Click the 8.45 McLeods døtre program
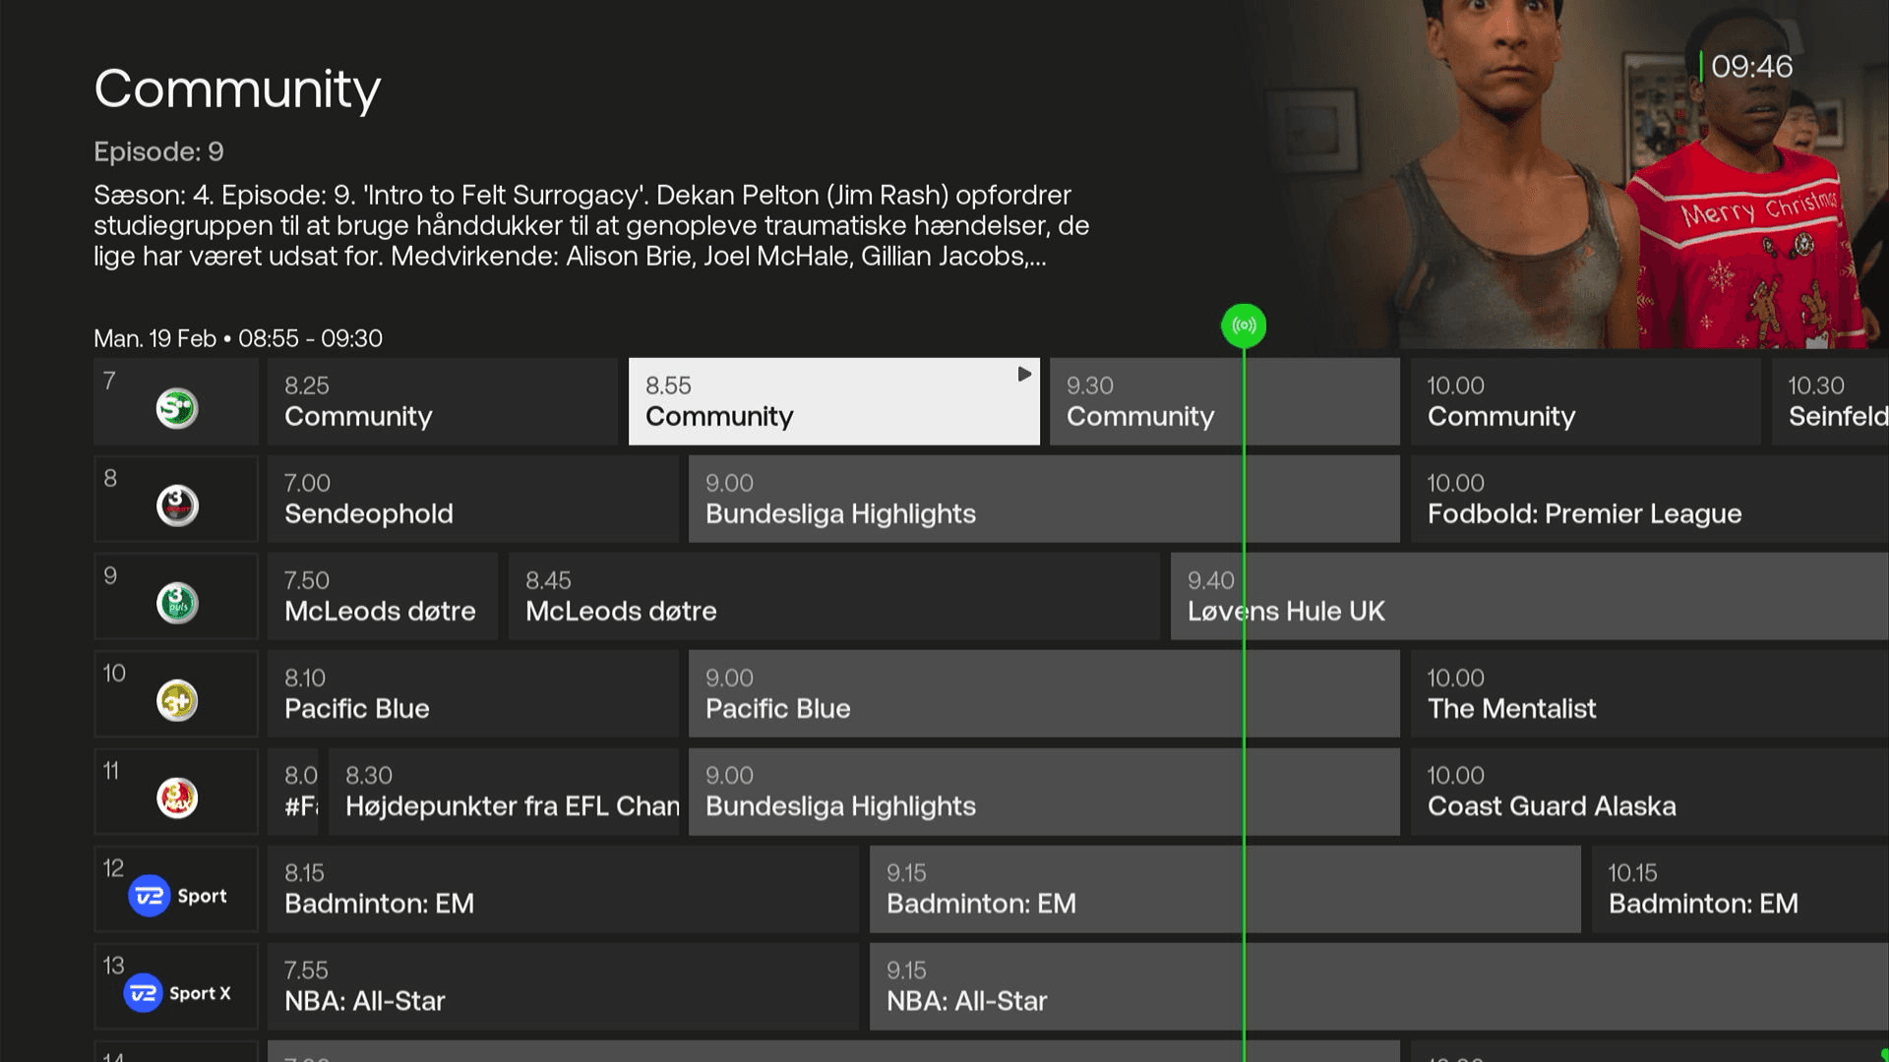Viewport: 1889px width, 1062px height. point(834,596)
